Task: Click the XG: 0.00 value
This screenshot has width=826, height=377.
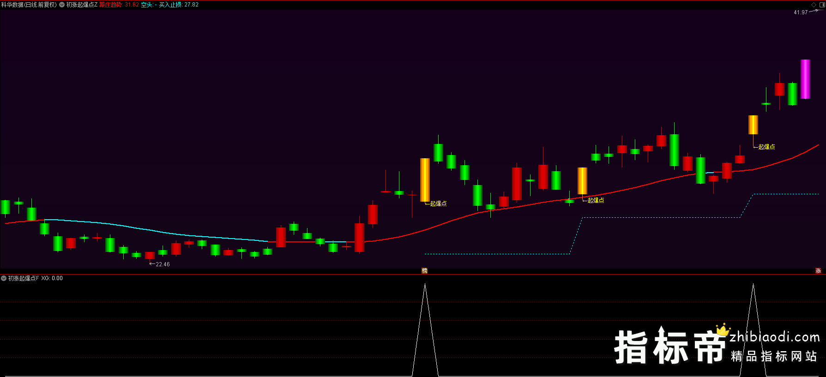Action: (52, 278)
